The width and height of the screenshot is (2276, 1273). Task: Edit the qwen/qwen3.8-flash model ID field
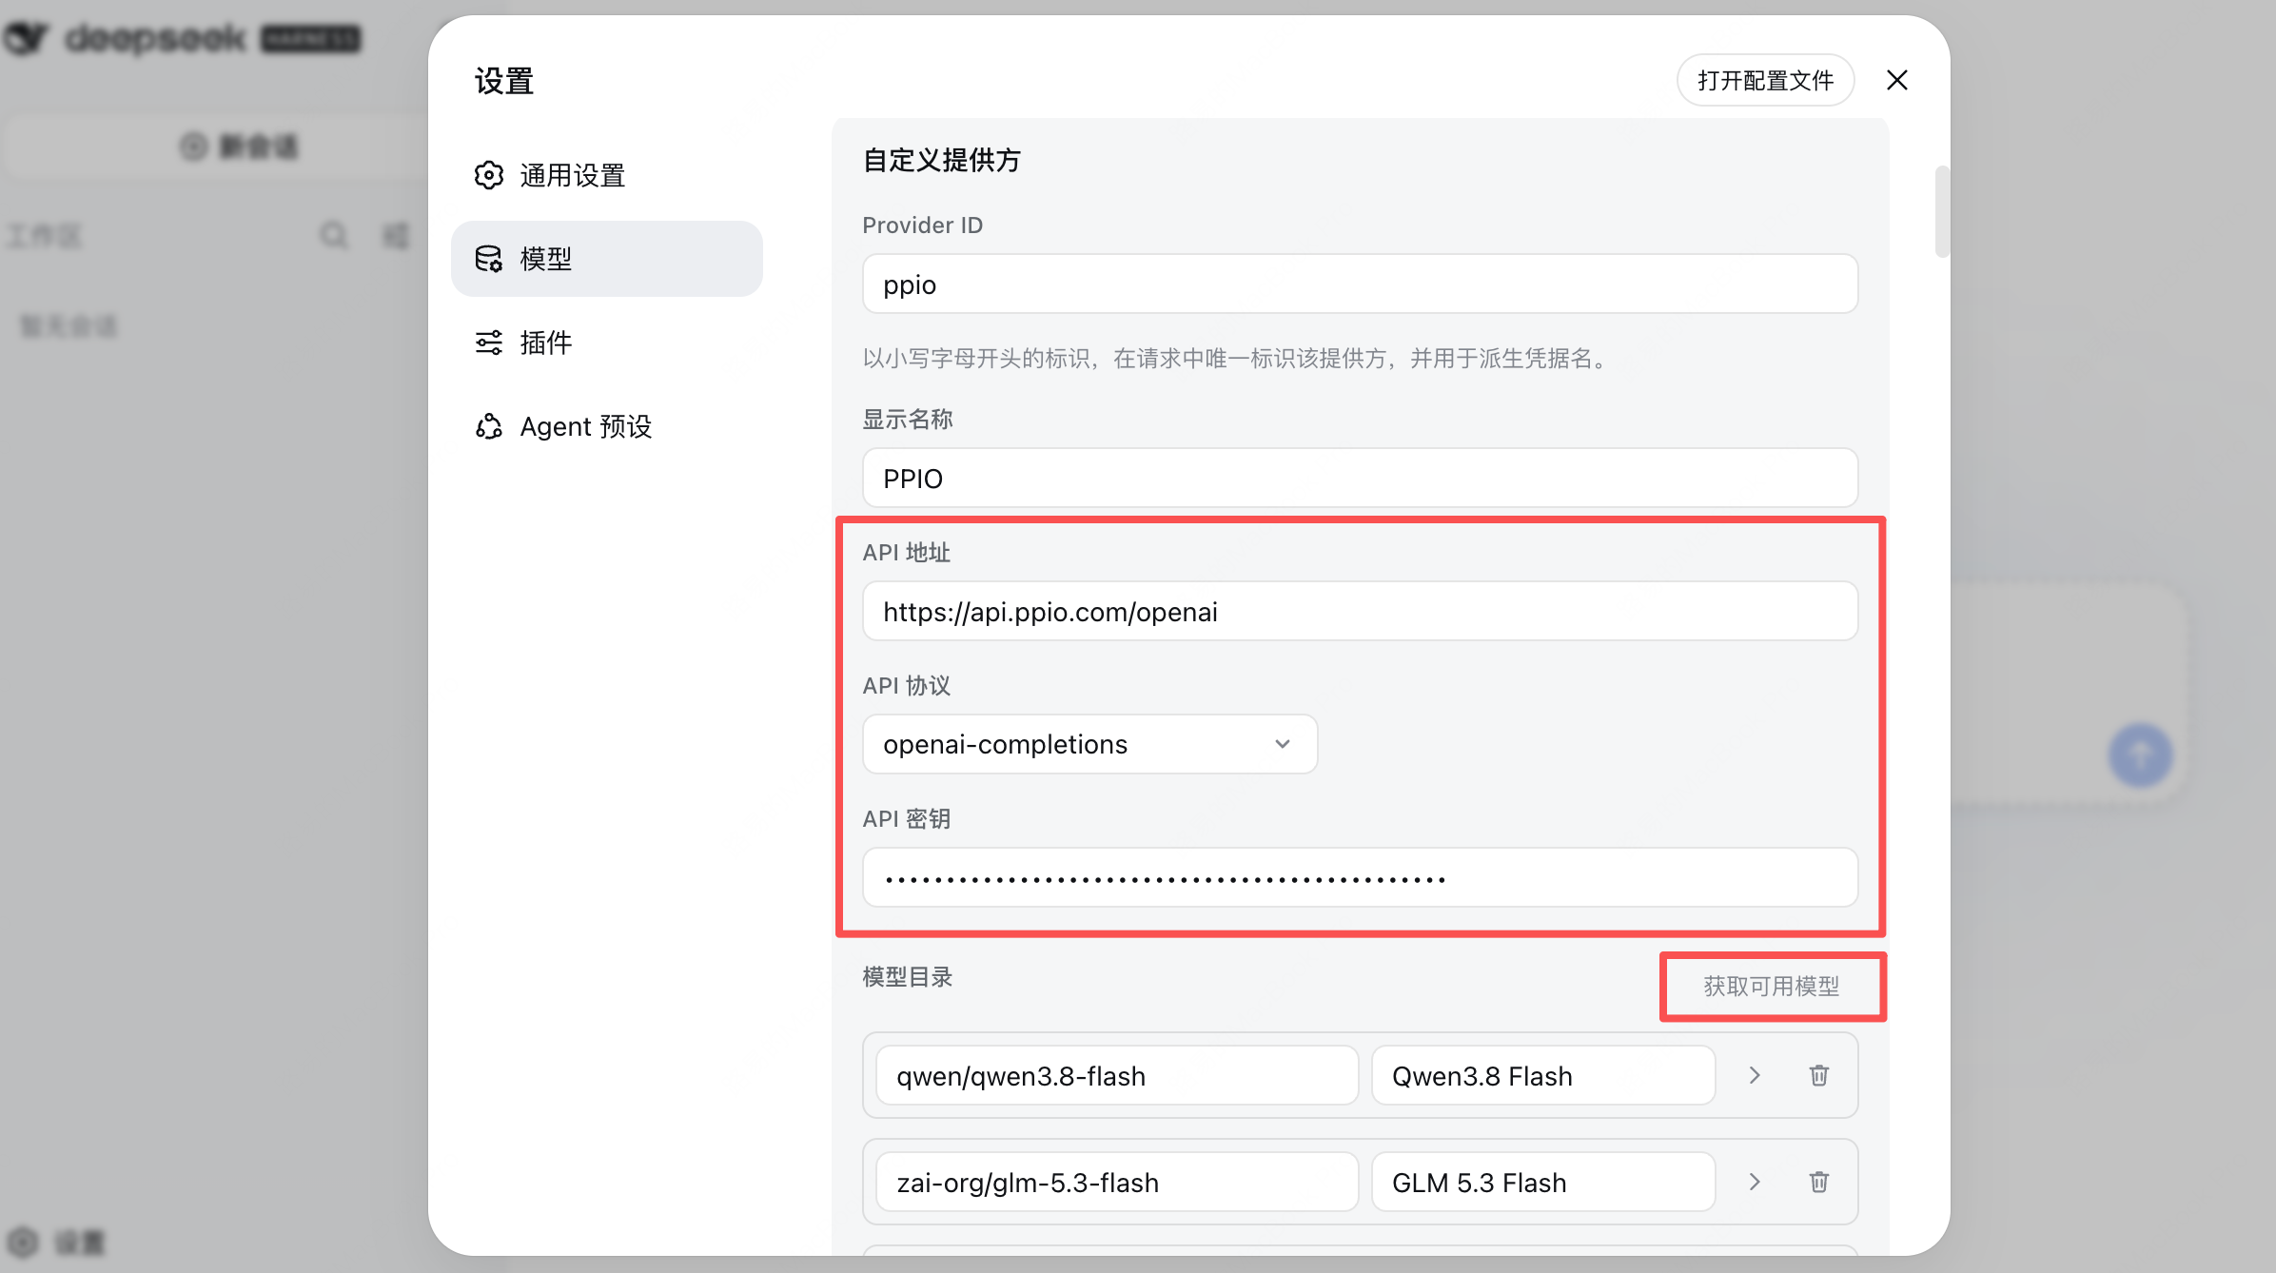(x=1117, y=1076)
